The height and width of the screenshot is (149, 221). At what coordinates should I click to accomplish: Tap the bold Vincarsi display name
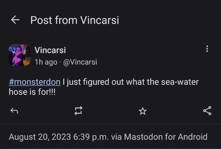pyautogui.click(x=50, y=50)
